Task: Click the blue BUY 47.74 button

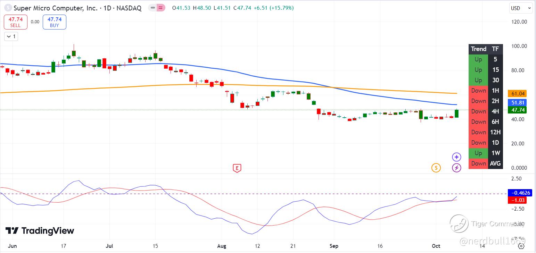Action: tap(55, 22)
